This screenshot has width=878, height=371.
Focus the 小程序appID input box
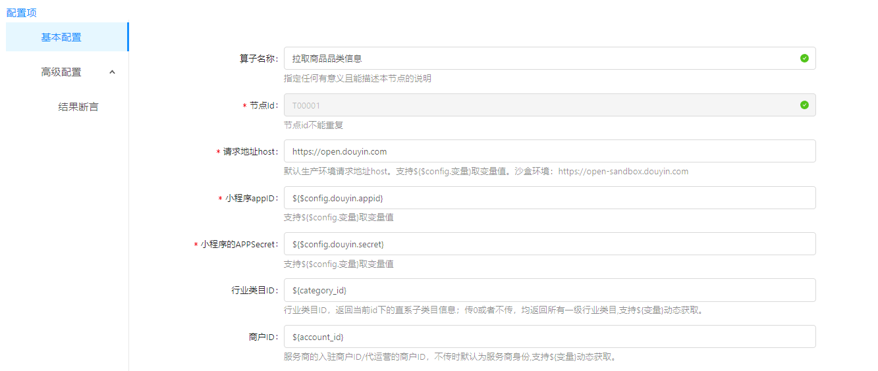pos(549,198)
